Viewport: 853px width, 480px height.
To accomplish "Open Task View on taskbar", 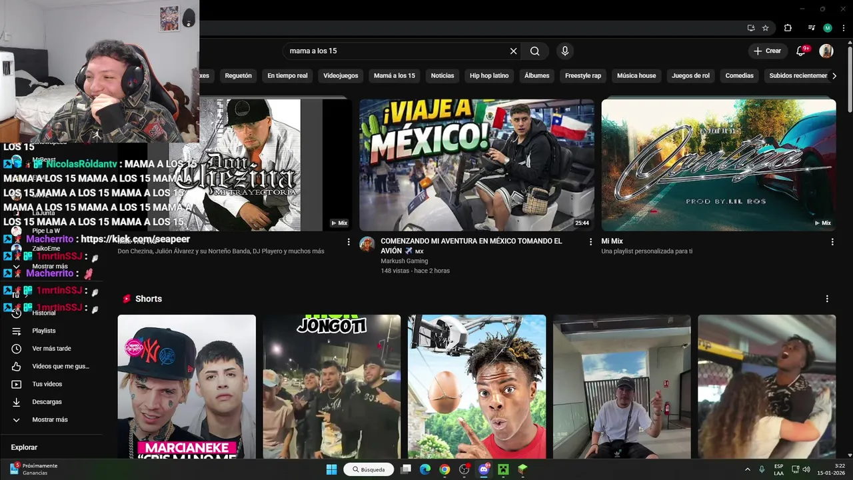I will [406, 469].
